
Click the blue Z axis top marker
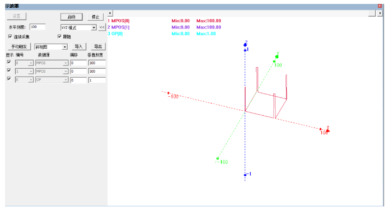(245, 45)
